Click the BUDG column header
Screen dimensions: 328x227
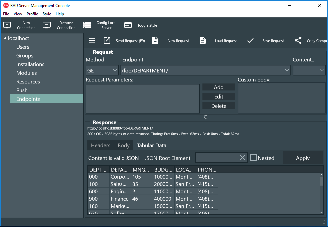point(164,170)
